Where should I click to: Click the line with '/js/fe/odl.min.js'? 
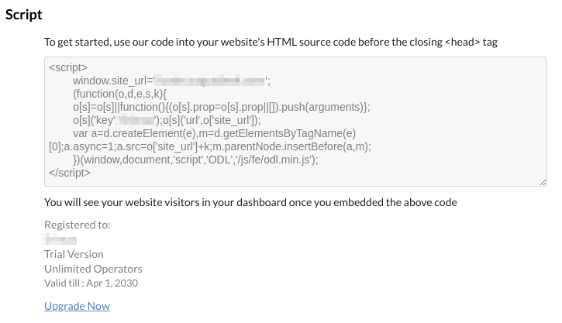coord(195,160)
